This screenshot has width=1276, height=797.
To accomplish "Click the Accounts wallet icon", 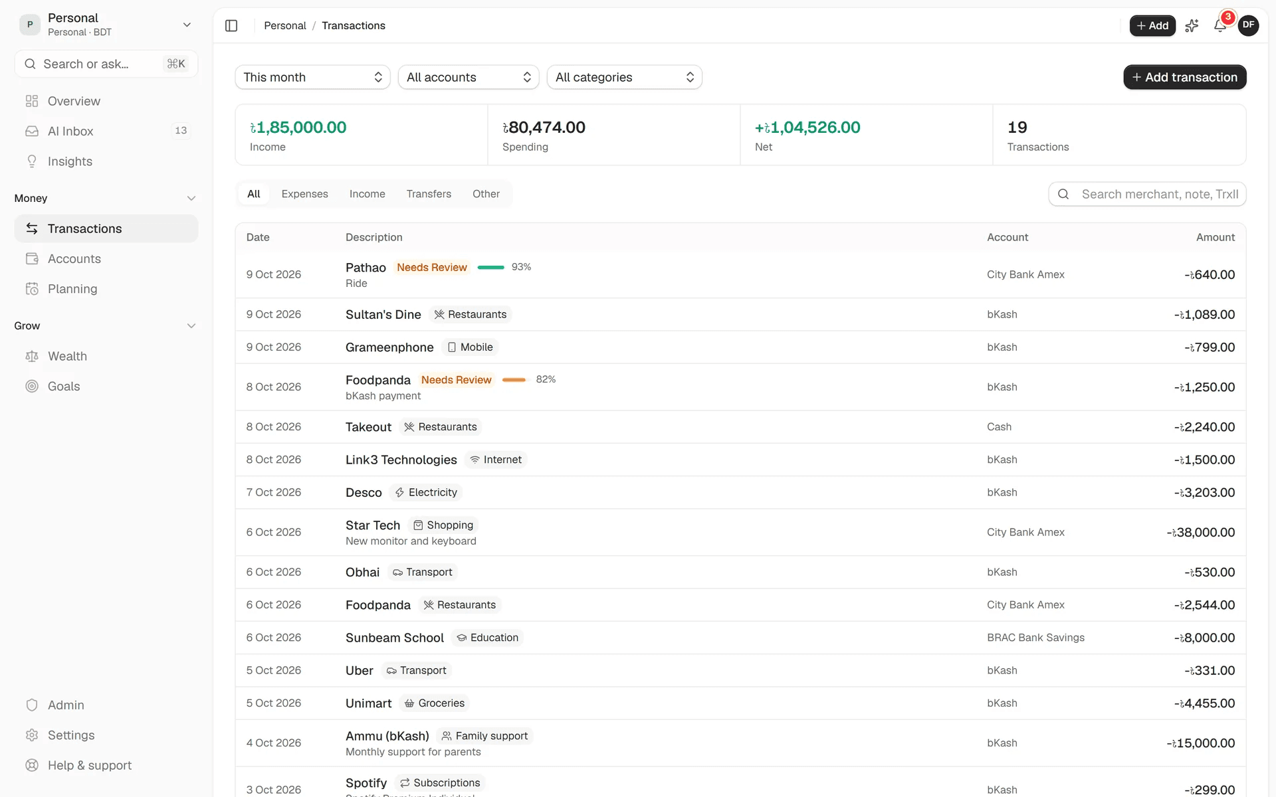I will pos(32,258).
